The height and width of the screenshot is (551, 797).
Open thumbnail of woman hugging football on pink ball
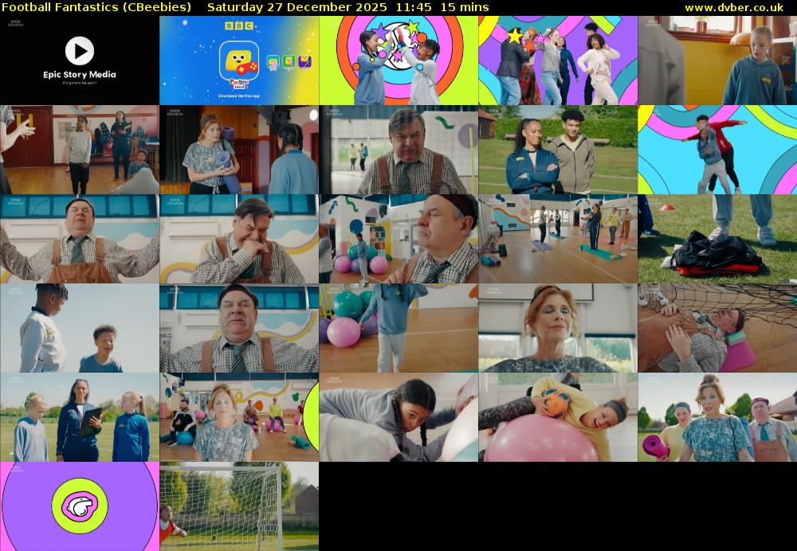click(558, 417)
